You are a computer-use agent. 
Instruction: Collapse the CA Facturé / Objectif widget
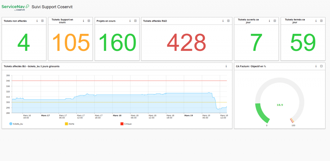(321, 66)
